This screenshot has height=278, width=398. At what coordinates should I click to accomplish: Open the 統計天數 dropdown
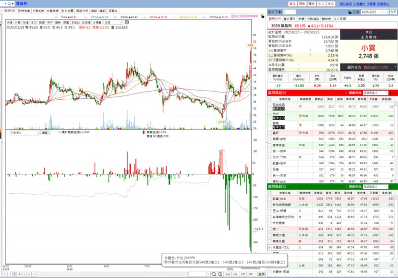[x=289, y=12]
